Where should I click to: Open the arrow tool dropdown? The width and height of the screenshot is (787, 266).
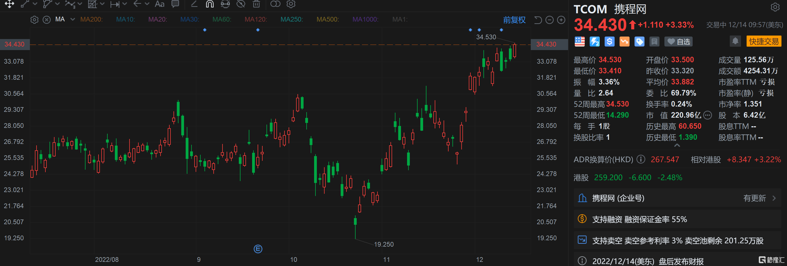coord(147,4)
